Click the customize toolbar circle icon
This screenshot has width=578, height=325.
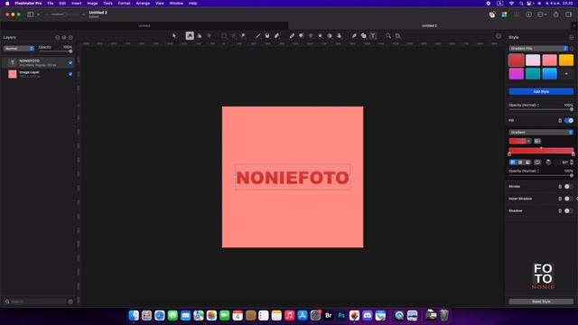pyautogui.click(x=499, y=36)
